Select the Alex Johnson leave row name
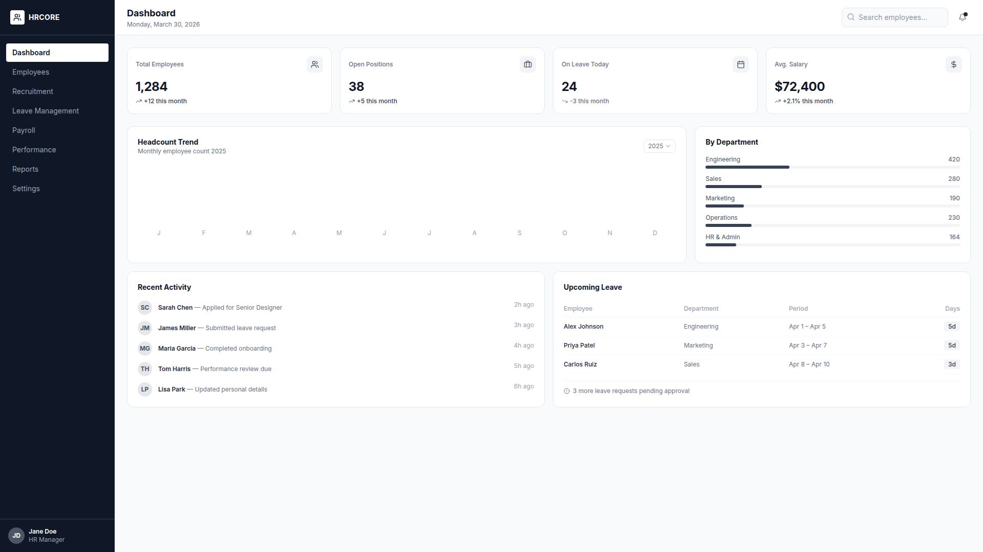This screenshot has width=983, height=552. coord(583,327)
